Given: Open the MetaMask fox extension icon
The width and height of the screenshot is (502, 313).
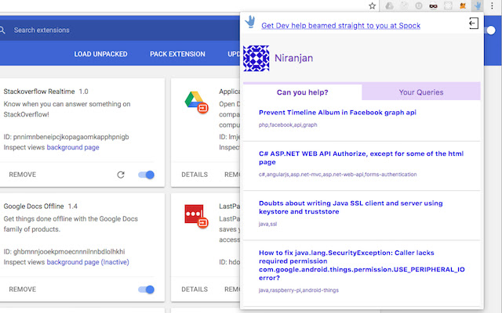Looking at the screenshot, I should pyautogui.click(x=463, y=5).
